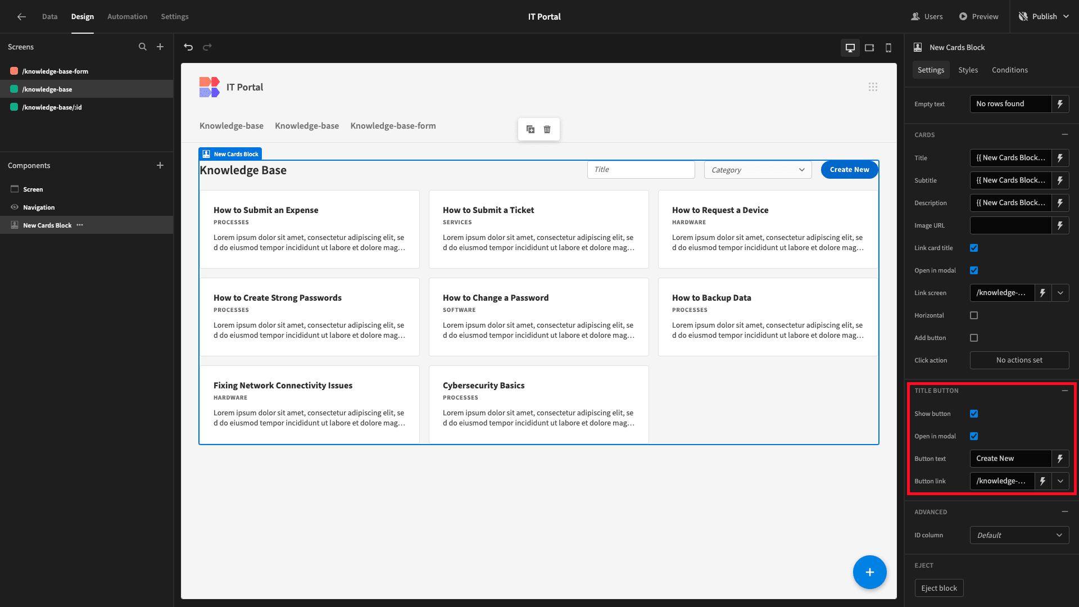
Task: Open bindings for Image URL field
Action: (x=1060, y=225)
